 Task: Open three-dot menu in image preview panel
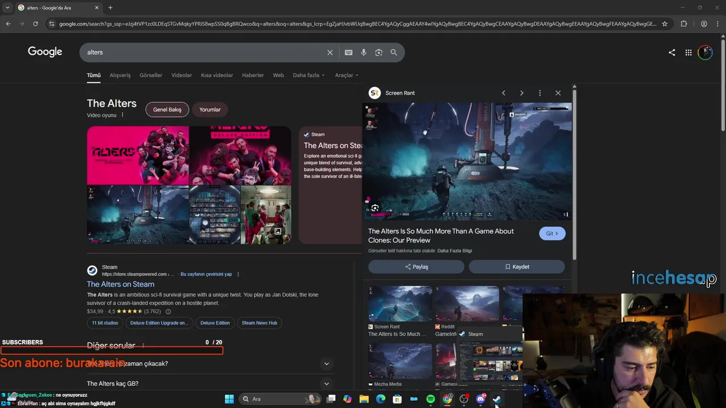(540, 93)
